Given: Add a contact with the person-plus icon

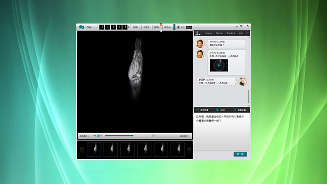Looking at the screenshot, I should [x=198, y=33].
